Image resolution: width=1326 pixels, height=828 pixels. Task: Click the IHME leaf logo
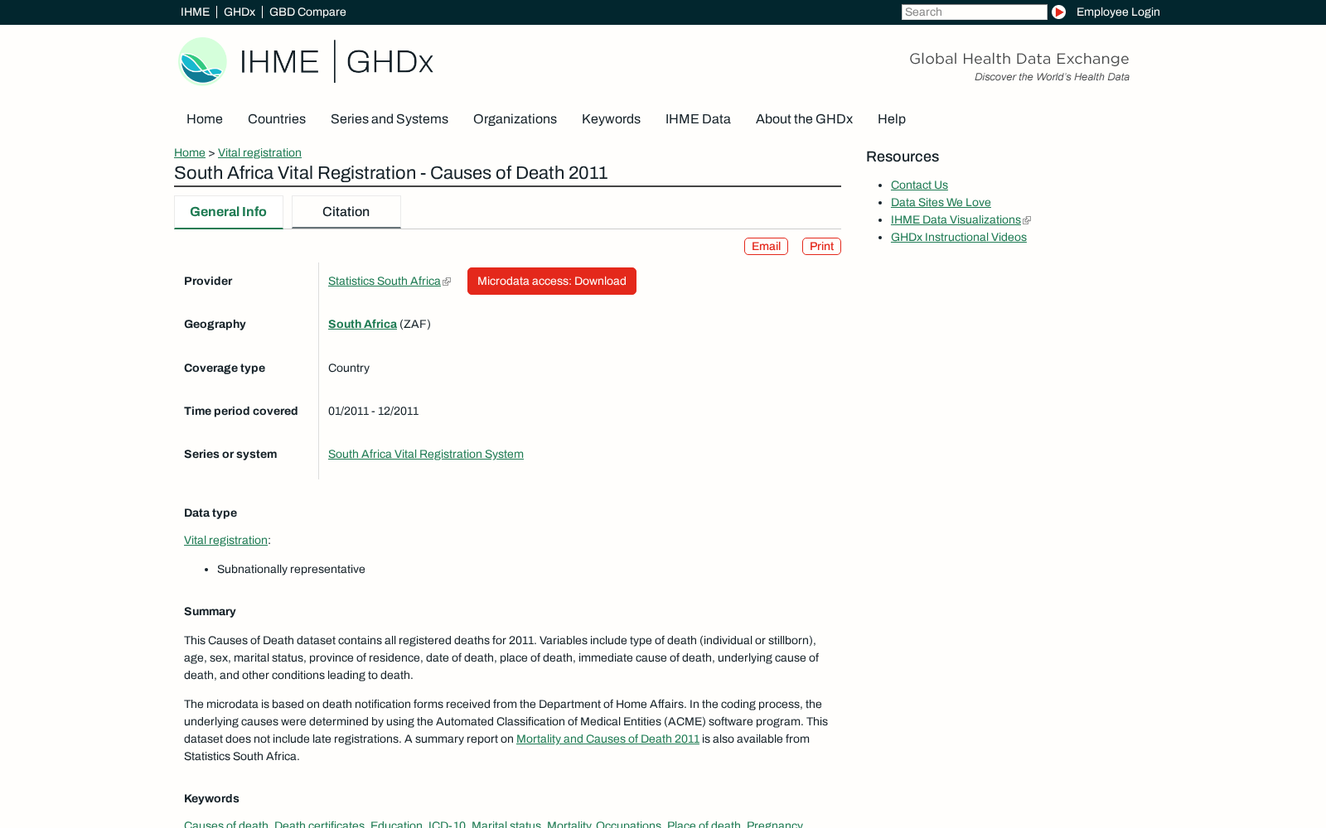(202, 61)
